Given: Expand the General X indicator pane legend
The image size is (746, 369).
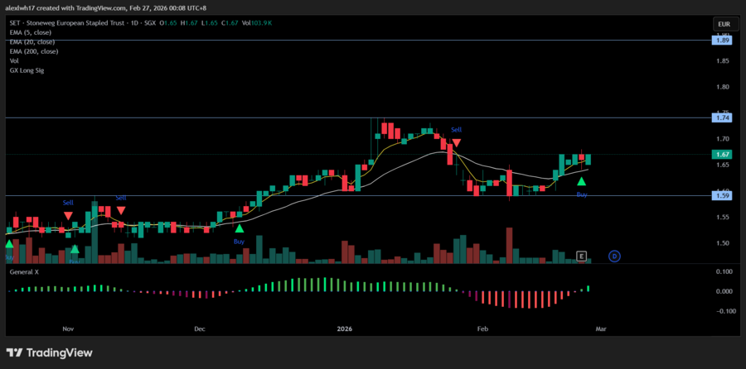Looking at the screenshot, I should [x=25, y=271].
